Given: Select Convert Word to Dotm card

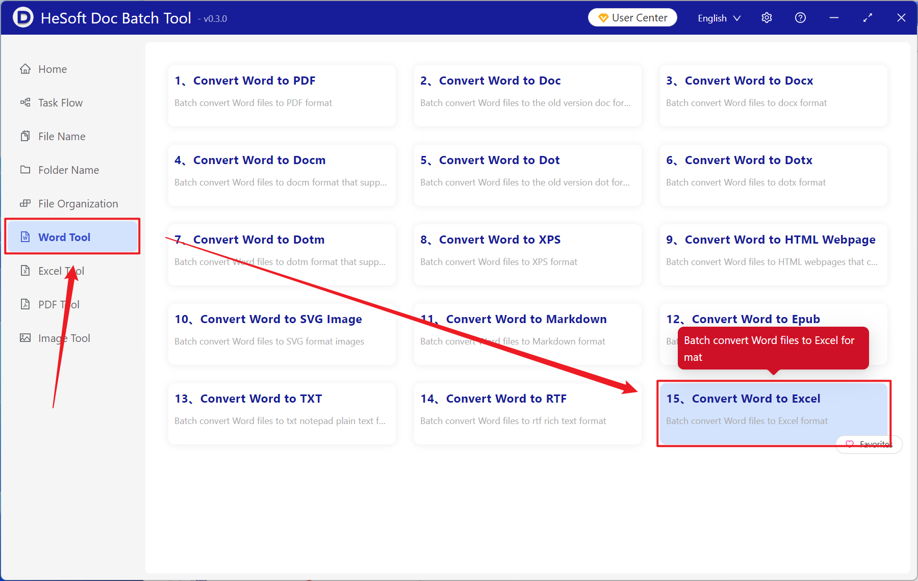Looking at the screenshot, I should pyautogui.click(x=282, y=255).
